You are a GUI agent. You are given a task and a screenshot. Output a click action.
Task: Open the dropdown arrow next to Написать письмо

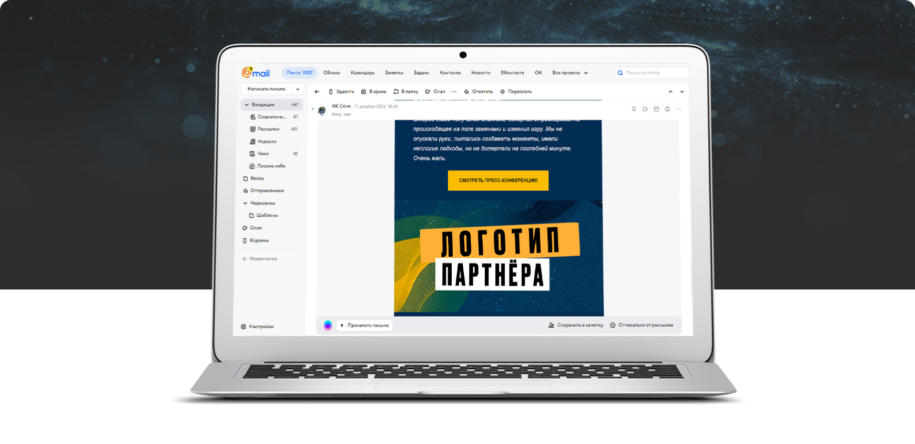298,89
